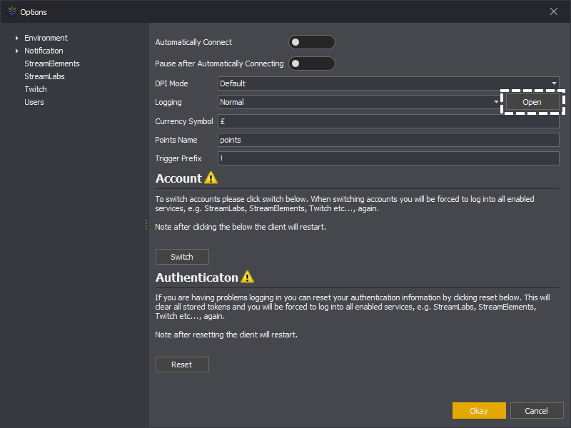Click the Currency Symbol label

coord(184,121)
